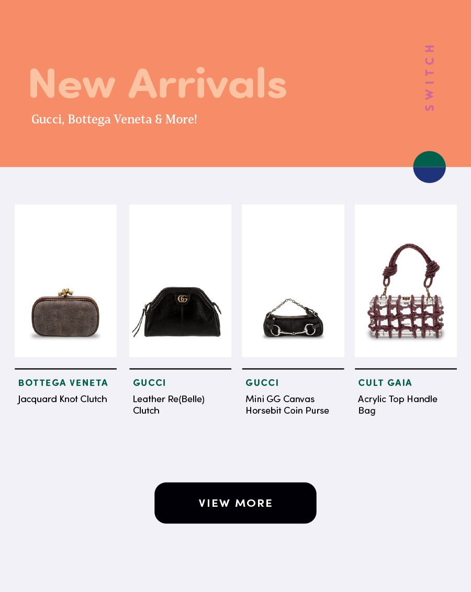
Task: Open the Jacquard Knot Clutch product title
Action: pyautogui.click(x=62, y=399)
